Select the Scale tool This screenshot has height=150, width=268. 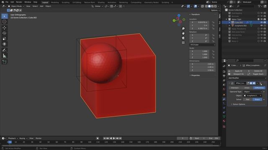pos(5,39)
